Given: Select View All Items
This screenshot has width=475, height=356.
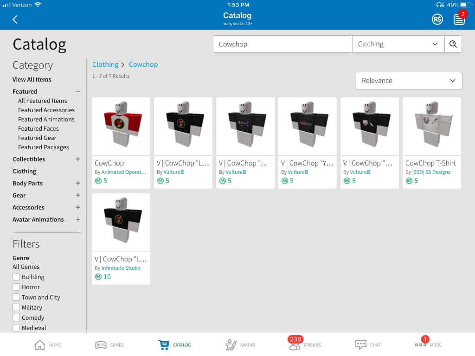Looking at the screenshot, I should (32, 79).
